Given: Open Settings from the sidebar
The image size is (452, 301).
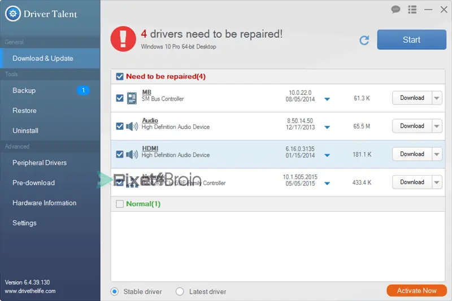Looking at the screenshot, I should pyautogui.click(x=50, y=223).
